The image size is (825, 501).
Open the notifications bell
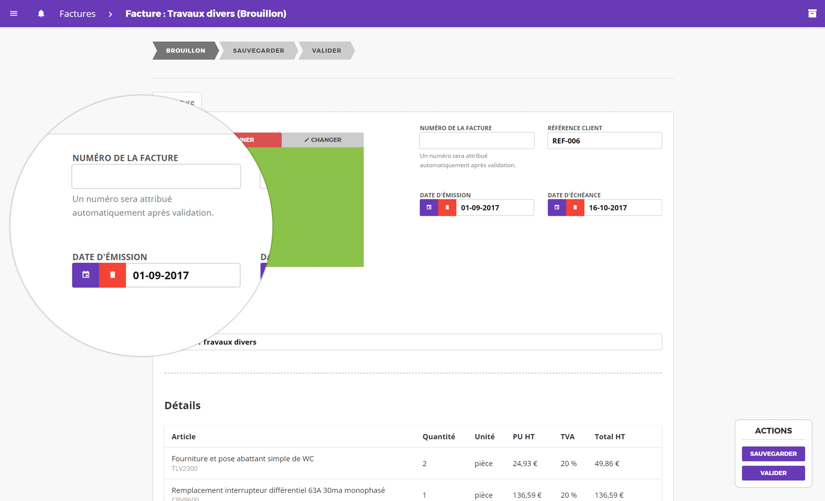[x=41, y=13]
